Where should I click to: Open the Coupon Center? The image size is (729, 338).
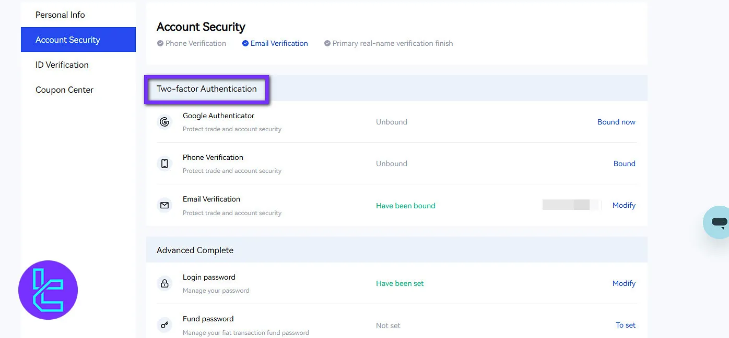click(x=64, y=90)
